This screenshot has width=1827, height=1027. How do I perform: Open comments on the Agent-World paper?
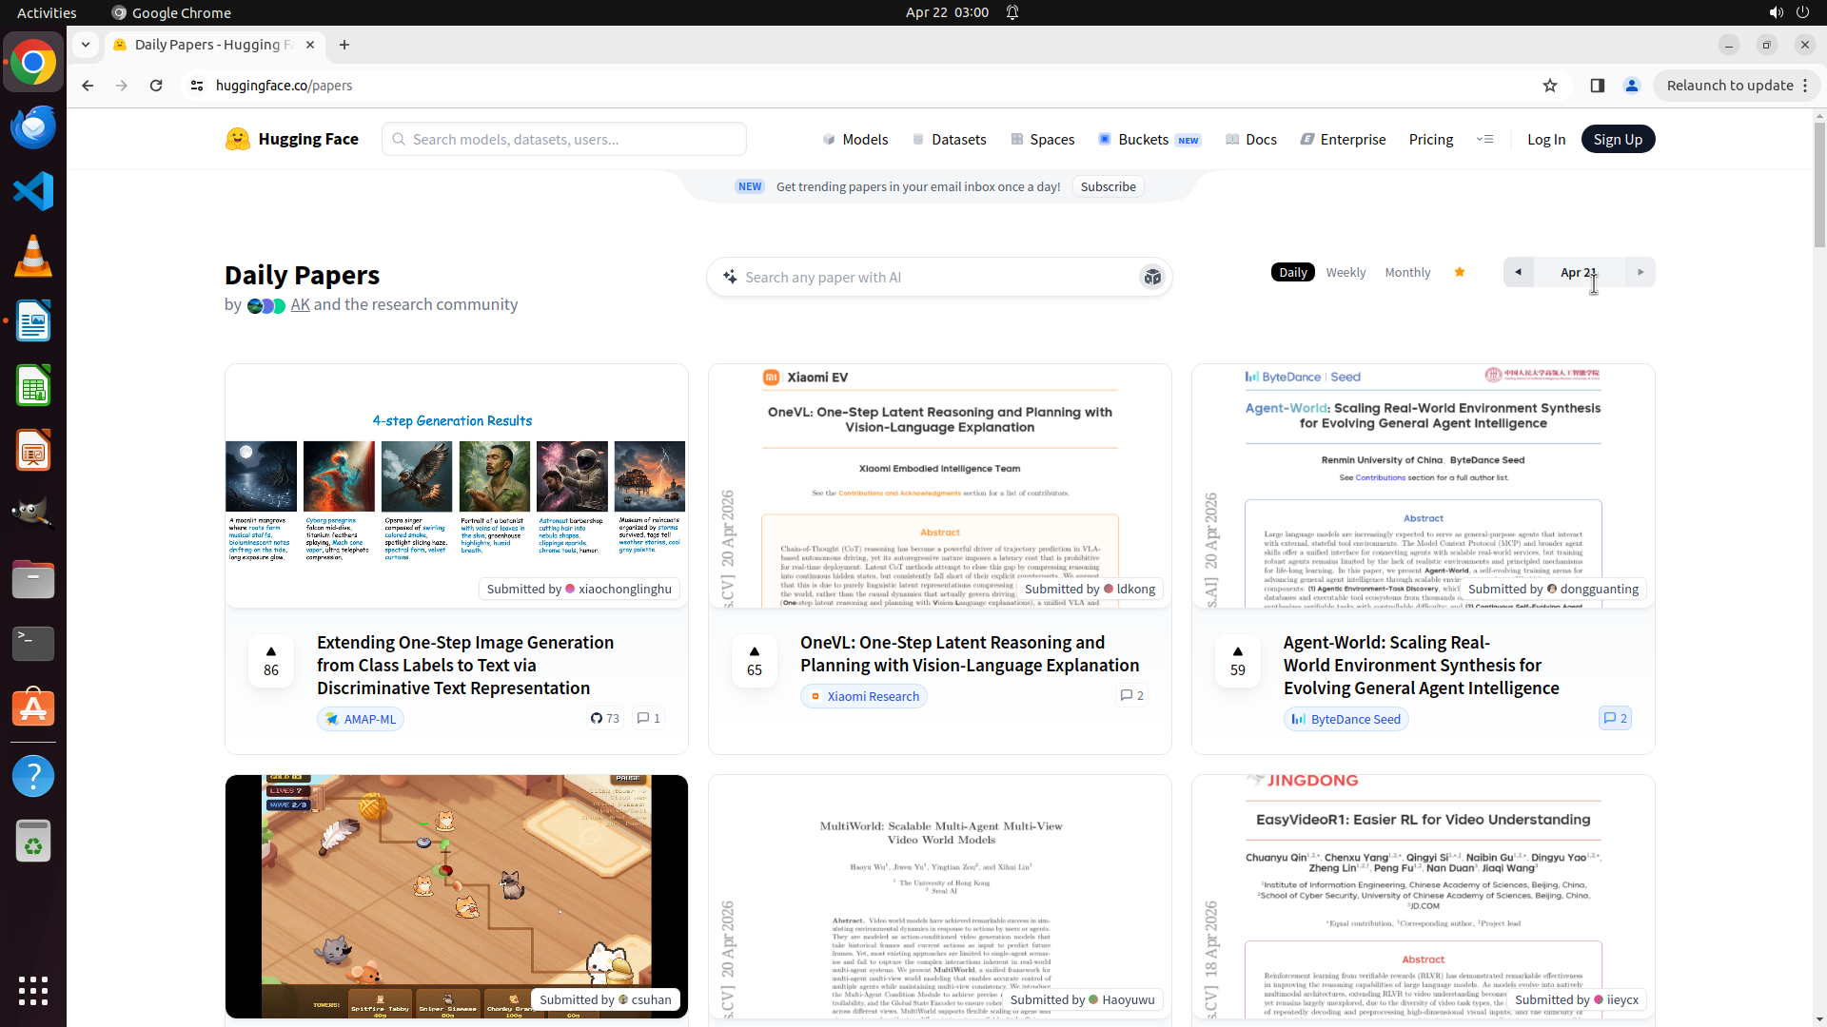click(1615, 719)
